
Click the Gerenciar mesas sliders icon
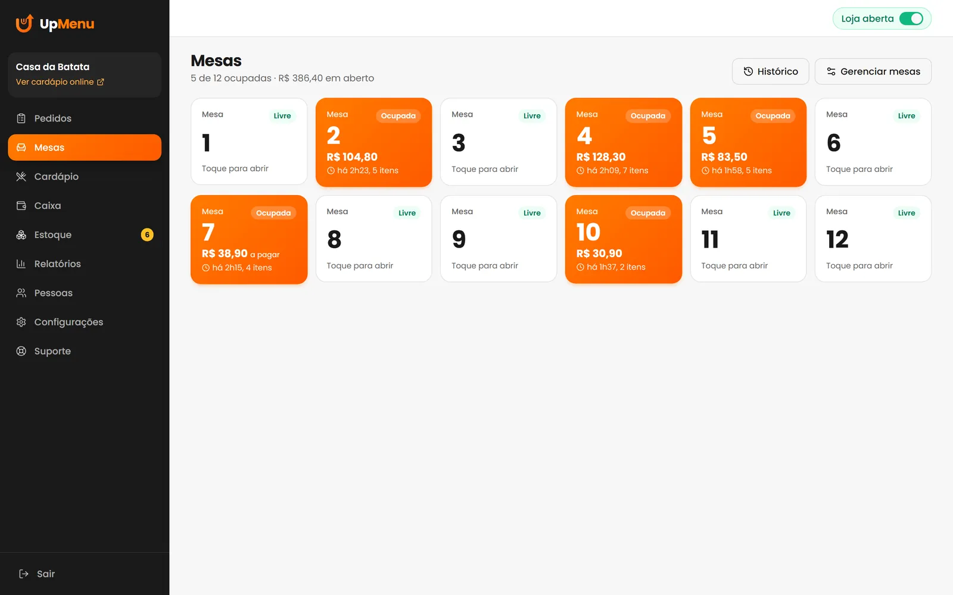click(x=831, y=71)
